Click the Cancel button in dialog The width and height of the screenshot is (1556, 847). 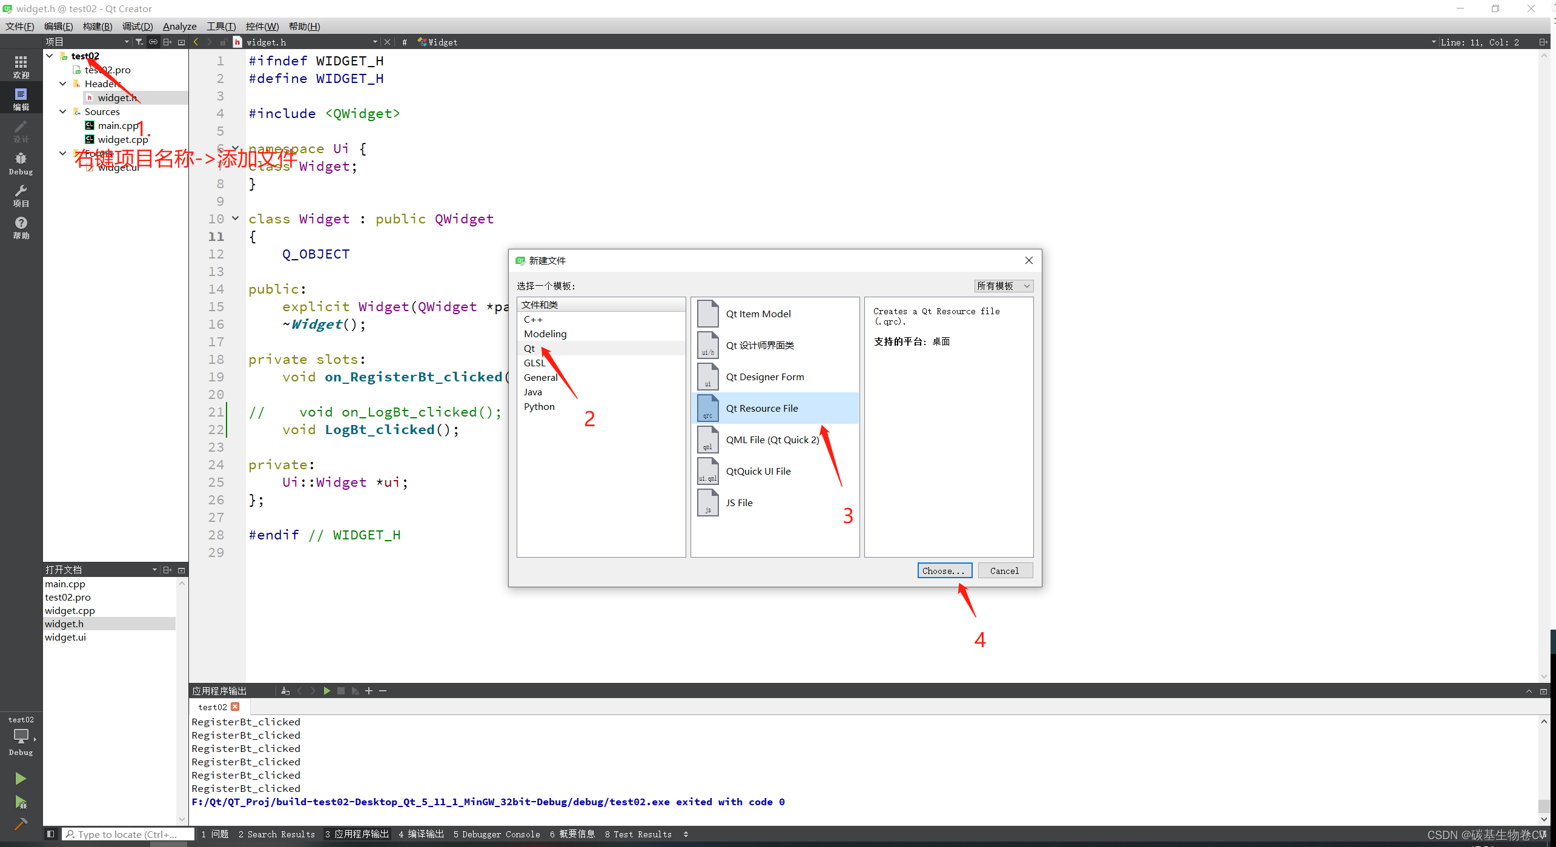tap(1002, 570)
